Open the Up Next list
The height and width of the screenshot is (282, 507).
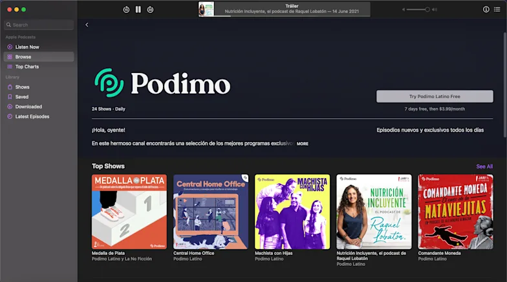point(497,9)
